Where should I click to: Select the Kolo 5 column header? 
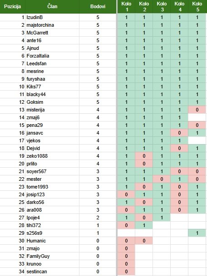pyautogui.click(x=197, y=6)
